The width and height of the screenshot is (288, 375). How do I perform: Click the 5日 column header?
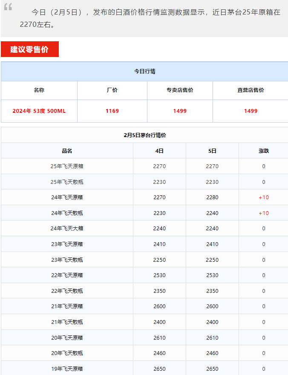(x=212, y=151)
